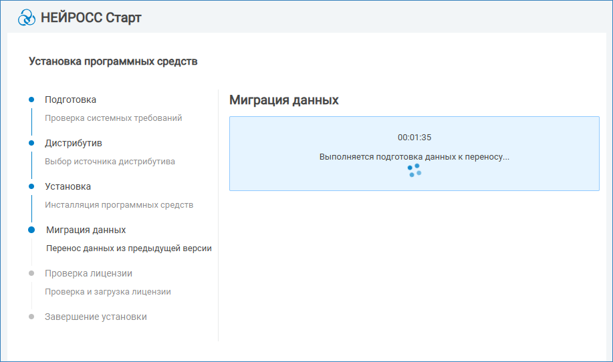Click the grey dot beside Завершение установки
The width and height of the screenshot is (613, 362).
pyautogui.click(x=31, y=317)
